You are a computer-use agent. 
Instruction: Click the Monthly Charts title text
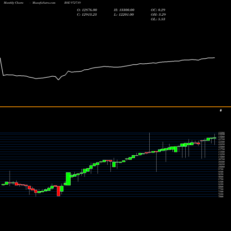[x=13, y=3]
